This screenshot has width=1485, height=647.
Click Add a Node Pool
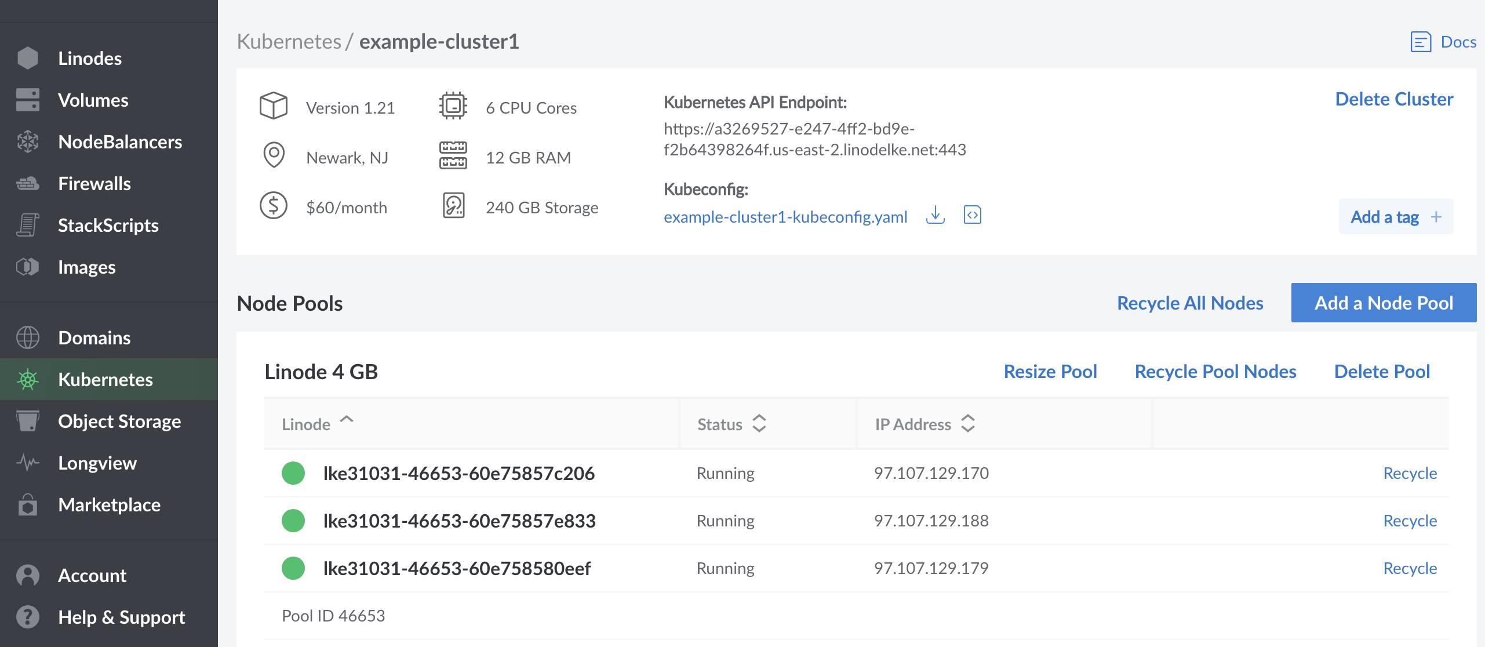coord(1384,302)
